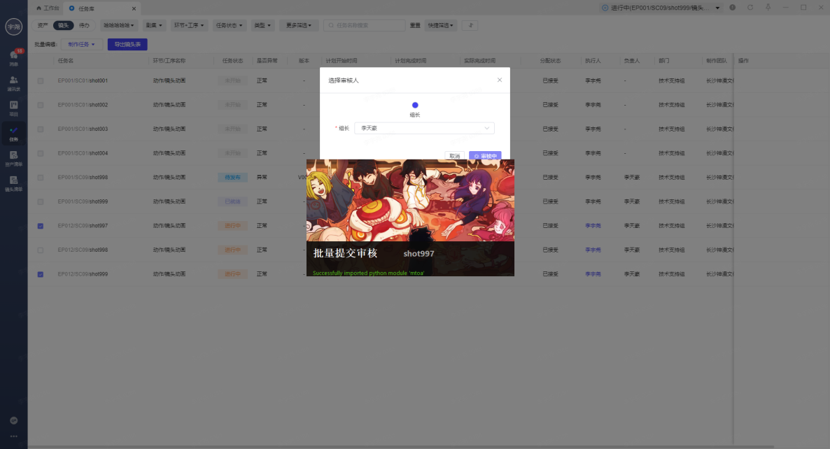Open the 任务状态 filter dropdown
Screen dimensions: 830x449
pyautogui.click(x=230, y=25)
